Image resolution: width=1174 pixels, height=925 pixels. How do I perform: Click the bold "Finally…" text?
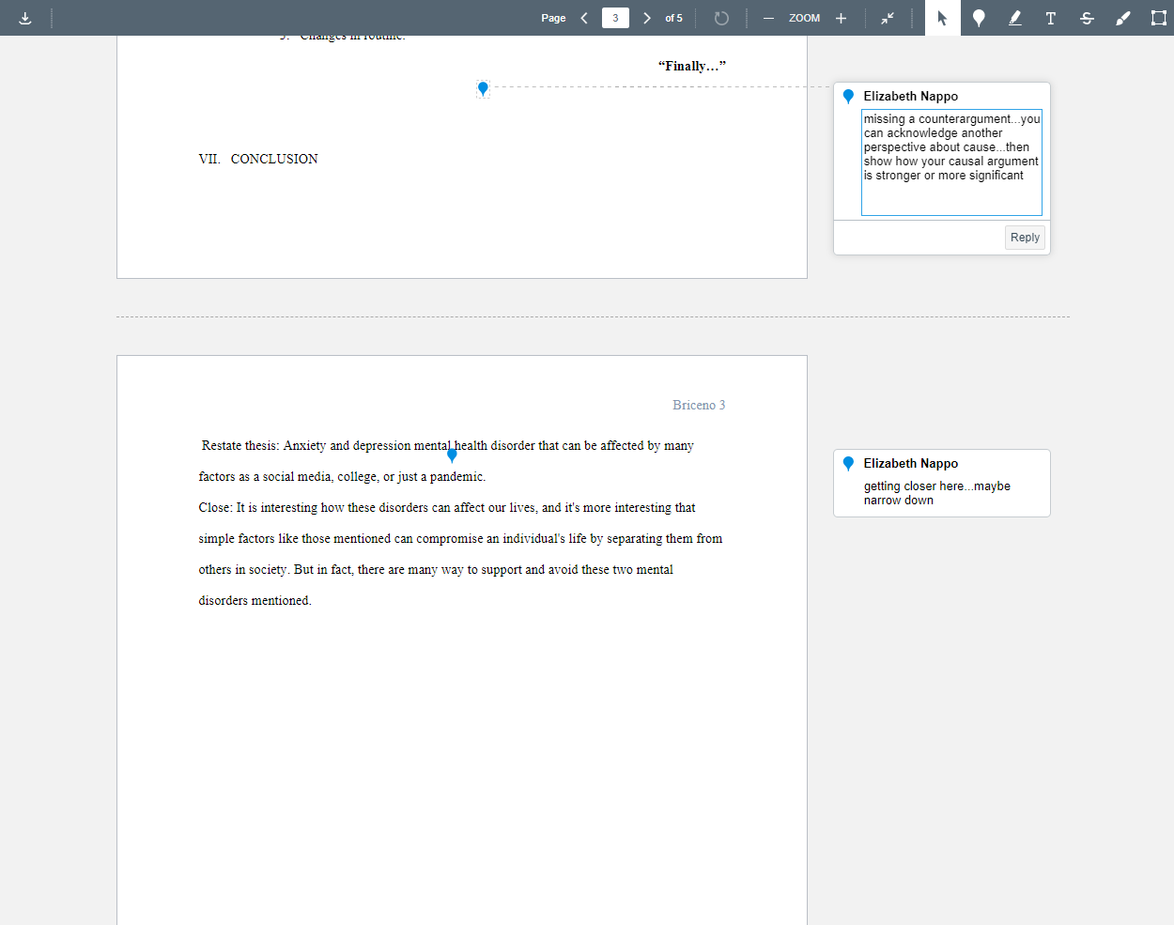coord(691,66)
